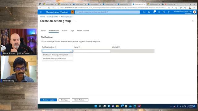Screen dimensions: 198x111
Task: Click the notification Name text field
Action: 92,51
